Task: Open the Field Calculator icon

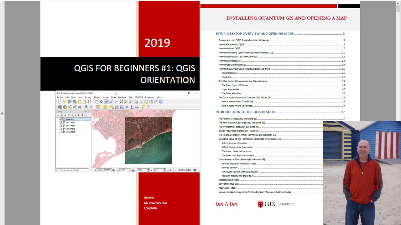Action: click(x=122, y=107)
